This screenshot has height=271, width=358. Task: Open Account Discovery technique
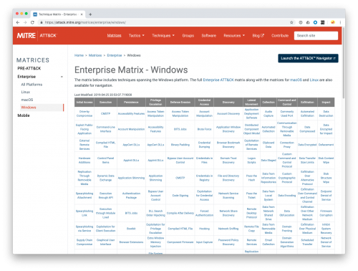(228, 114)
